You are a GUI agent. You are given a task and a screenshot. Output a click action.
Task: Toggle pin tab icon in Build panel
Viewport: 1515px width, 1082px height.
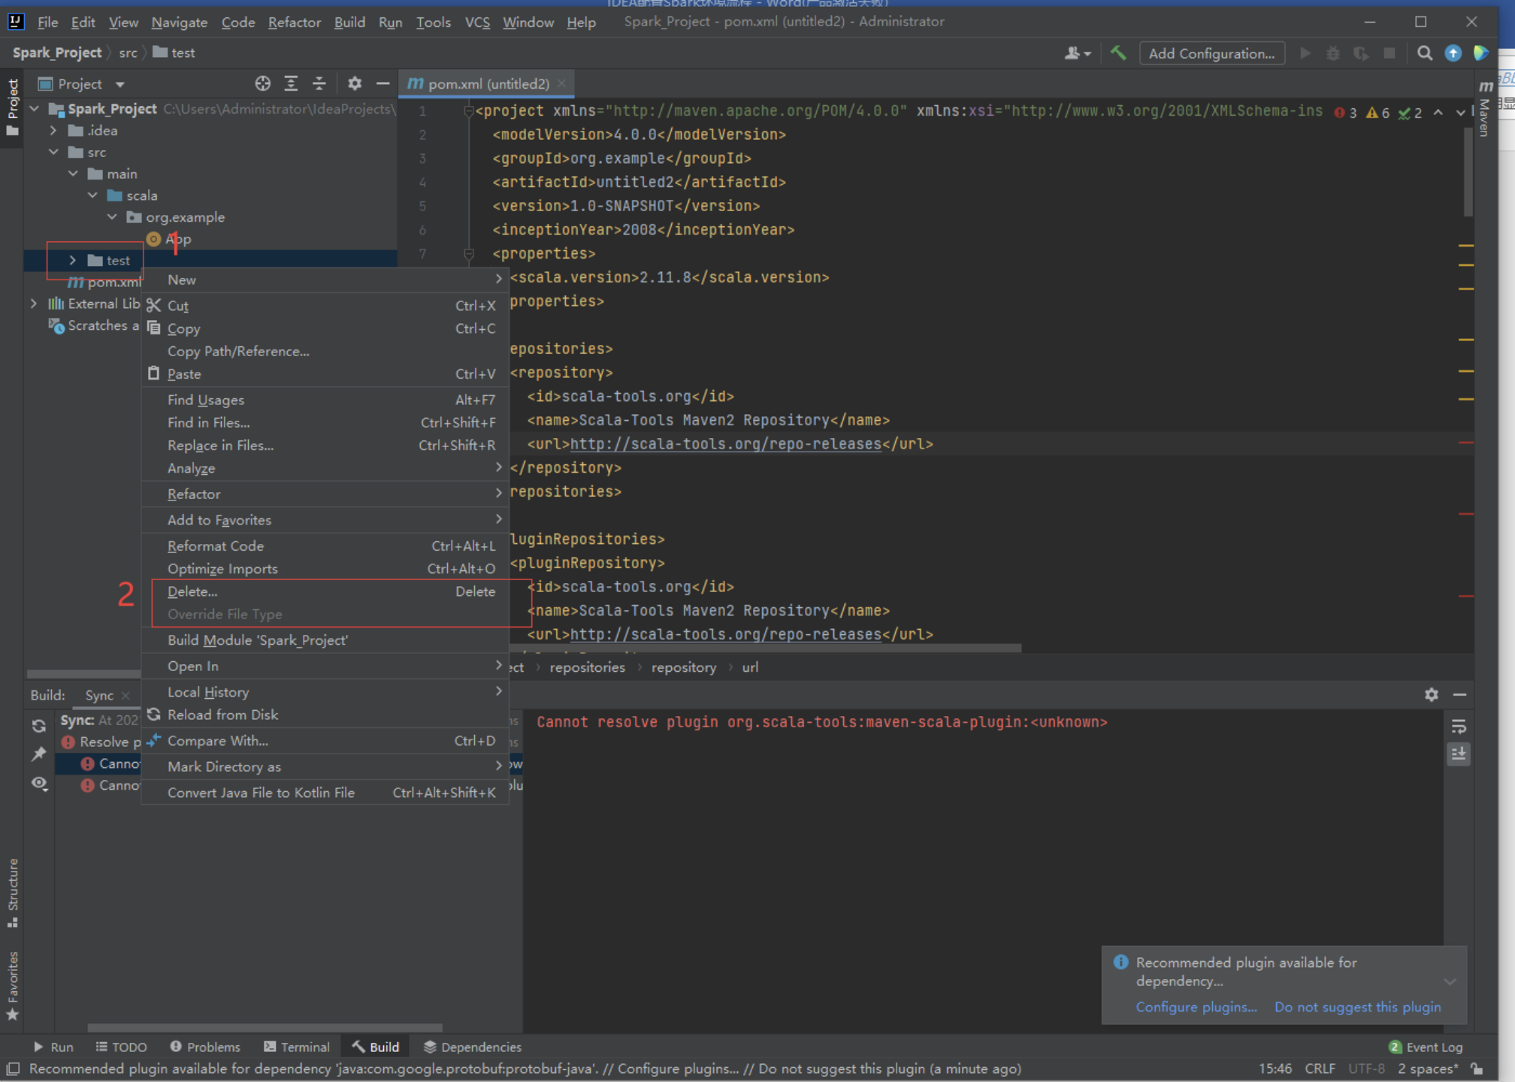click(39, 754)
